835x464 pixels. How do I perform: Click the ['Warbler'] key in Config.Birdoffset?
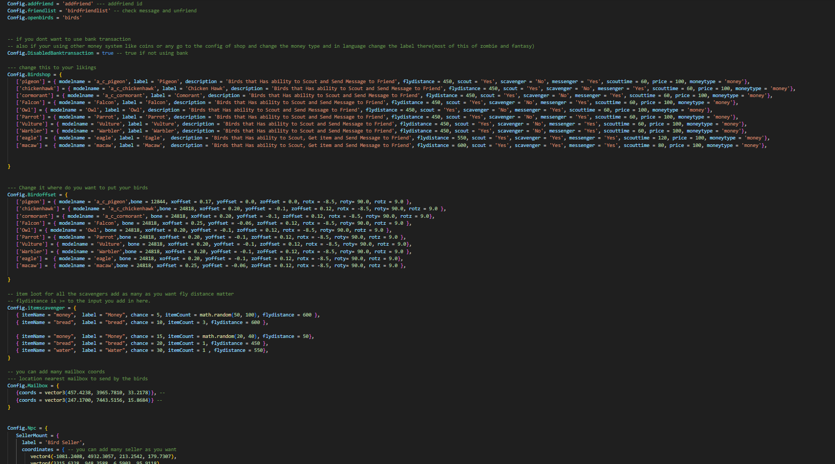pos(32,252)
